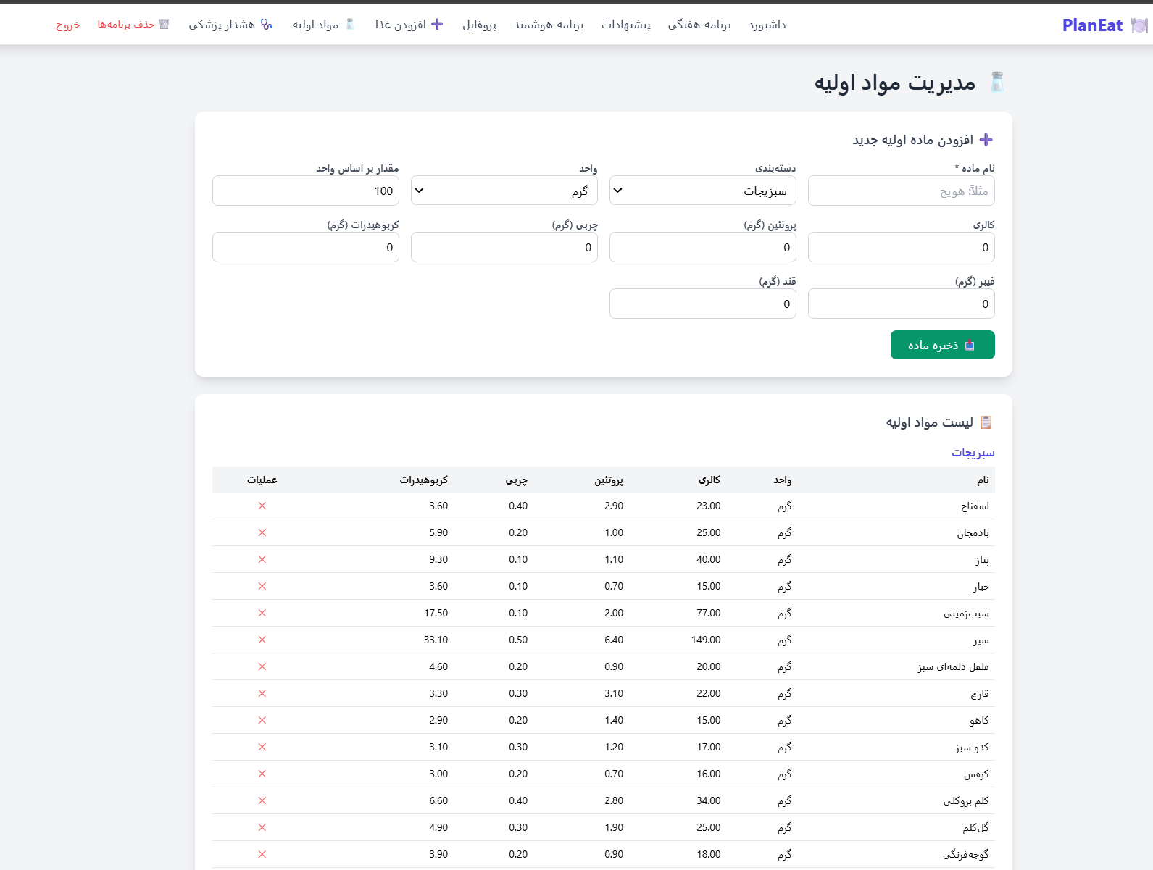The image size is (1153, 870).
Task: Focus the نام ماده name field
Action: (x=902, y=191)
